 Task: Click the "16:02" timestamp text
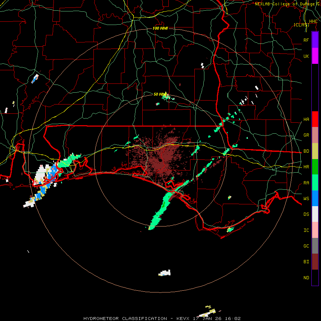(x=233, y=319)
